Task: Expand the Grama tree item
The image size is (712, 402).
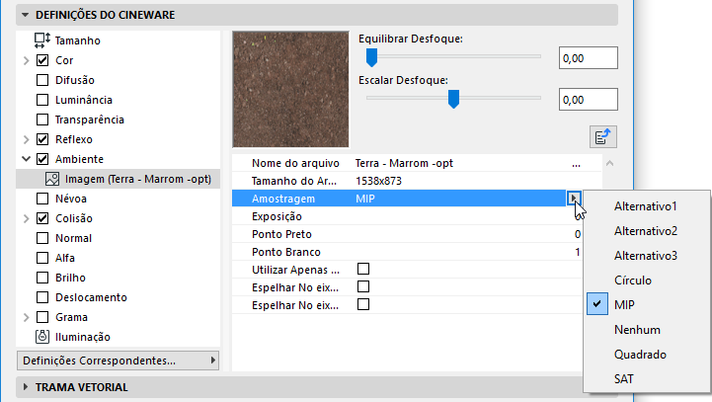Action: point(26,317)
